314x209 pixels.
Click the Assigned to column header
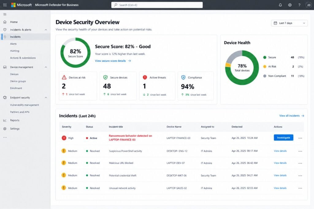tap(208, 127)
